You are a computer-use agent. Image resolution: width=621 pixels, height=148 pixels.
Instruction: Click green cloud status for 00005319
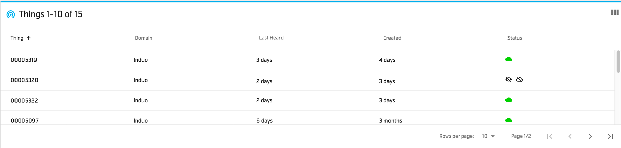pyautogui.click(x=509, y=59)
